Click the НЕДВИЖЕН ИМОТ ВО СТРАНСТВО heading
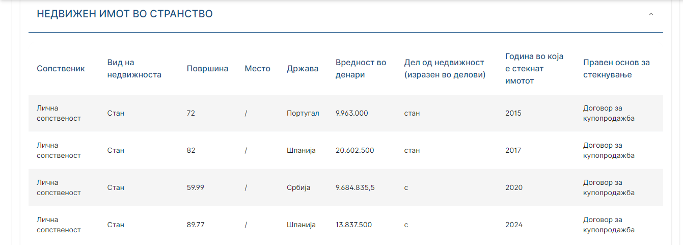Image resolution: width=683 pixels, height=245 pixels. coord(125,14)
